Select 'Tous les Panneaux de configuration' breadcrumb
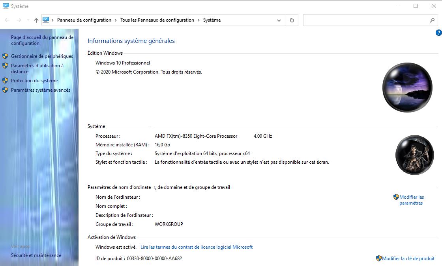Viewport: 442px width, 266px height. tap(157, 20)
